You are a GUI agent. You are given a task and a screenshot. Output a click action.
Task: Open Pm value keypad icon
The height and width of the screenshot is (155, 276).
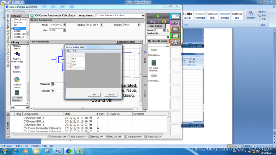tap(64, 30)
